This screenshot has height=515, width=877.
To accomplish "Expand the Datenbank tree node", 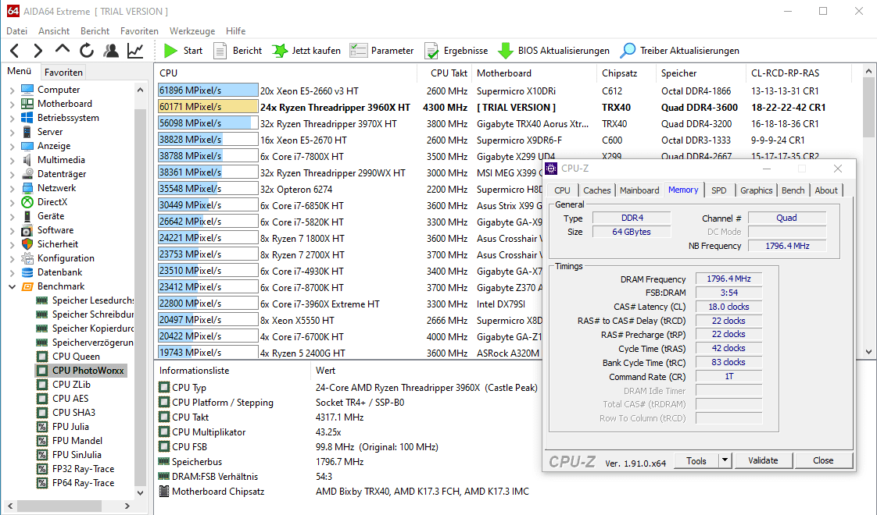I will [x=13, y=272].
